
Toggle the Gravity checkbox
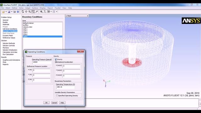[56, 59]
